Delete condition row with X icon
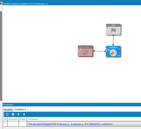 click(13, 114)
